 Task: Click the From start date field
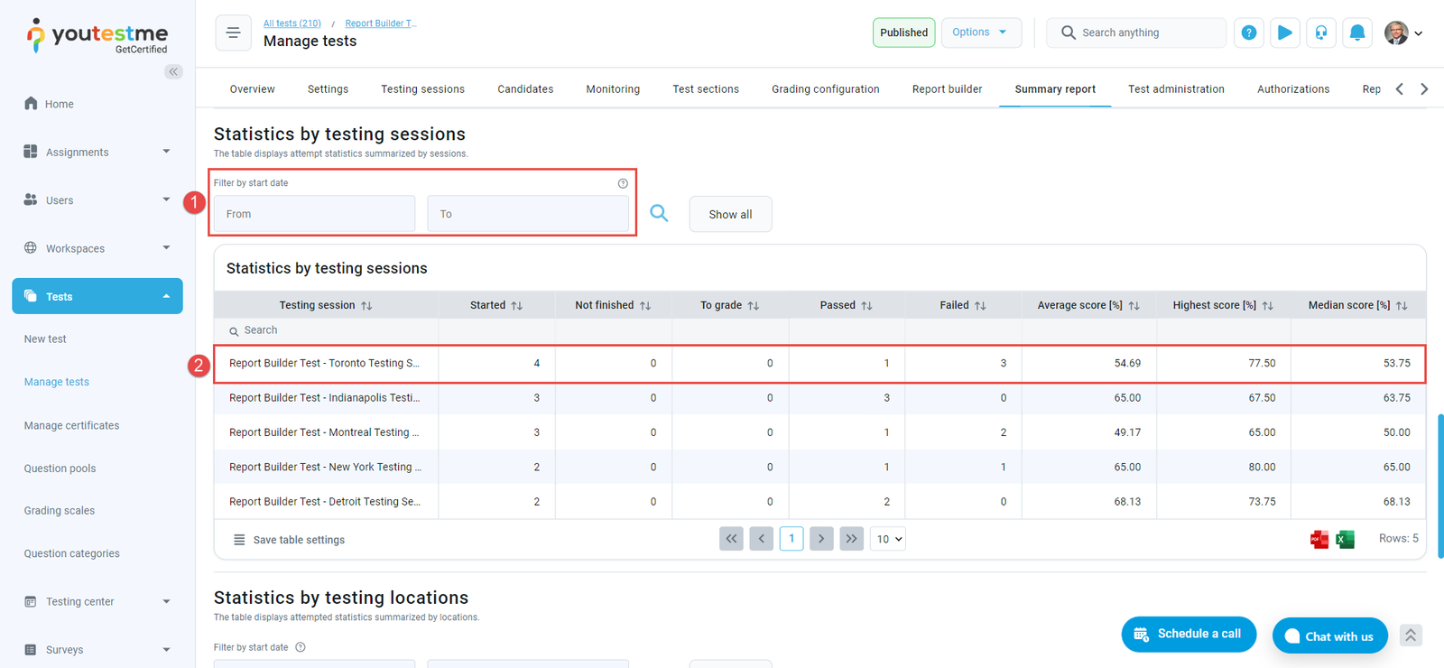[x=314, y=214]
